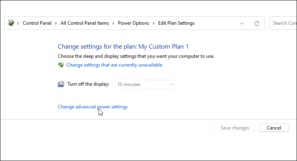Viewport: 297px width, 161px height.
Task: Expand the chevron before Control Panel breadcrumb
Action: pyautogui.click(x=18, y=23)
